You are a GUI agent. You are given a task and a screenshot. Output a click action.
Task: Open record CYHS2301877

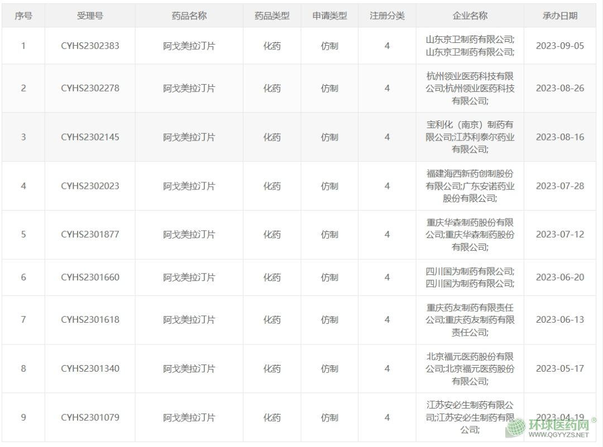[x=90, y=235]
